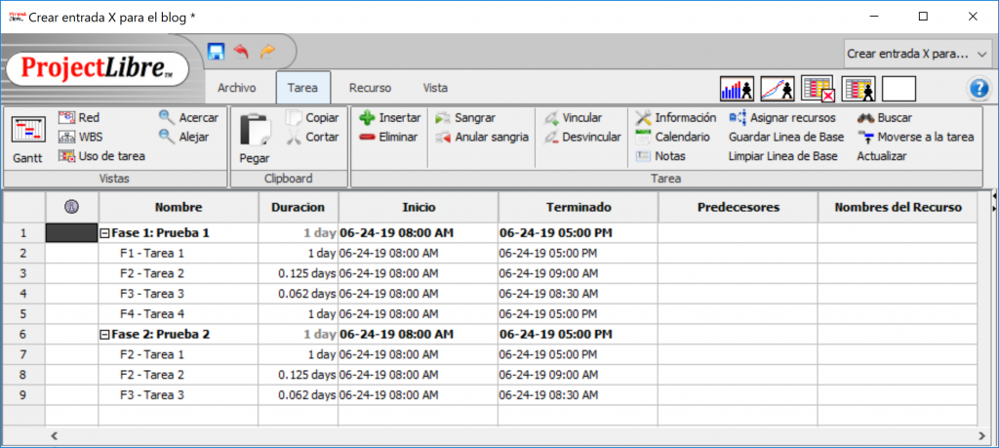Click the table view icon with red X
Image resolution: width=999 pixels, height=448 pixels.
819,89
